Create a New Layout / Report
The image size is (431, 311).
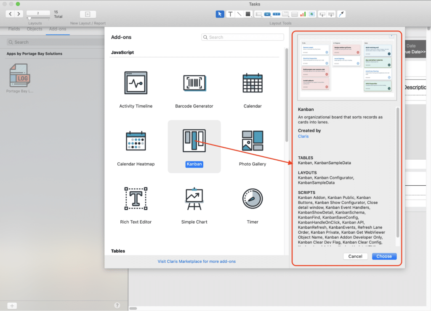tap(88, 14)
